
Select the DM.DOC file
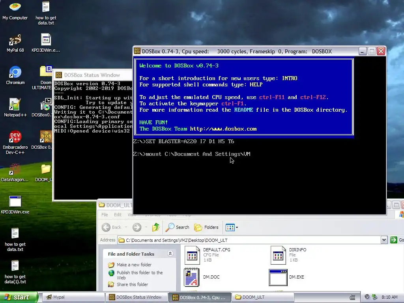[202, 277]
